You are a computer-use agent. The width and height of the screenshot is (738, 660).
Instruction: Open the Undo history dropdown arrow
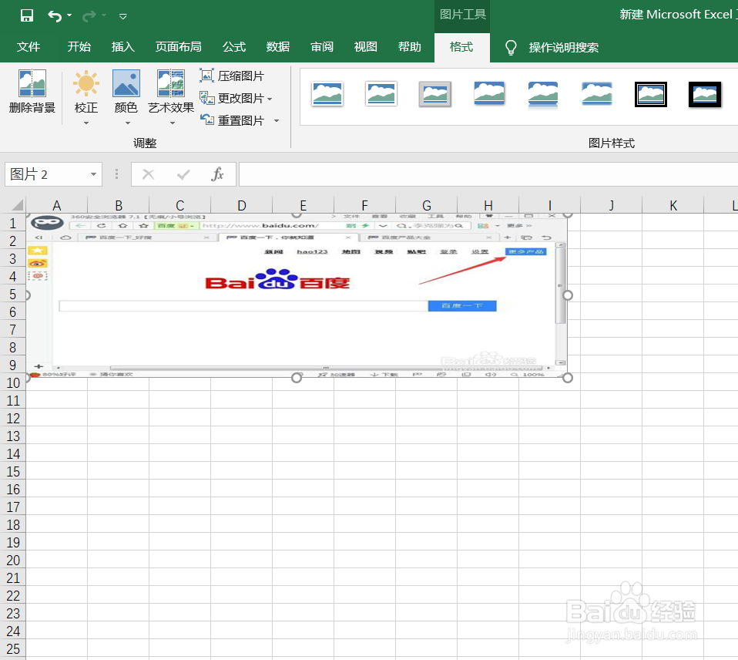[69, 15]
